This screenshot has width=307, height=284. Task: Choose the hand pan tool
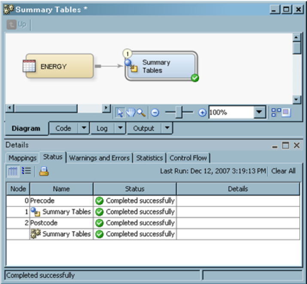click(x=131, y=112)
